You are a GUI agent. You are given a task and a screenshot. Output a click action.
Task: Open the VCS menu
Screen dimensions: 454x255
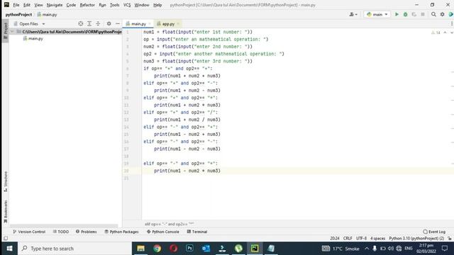tap(127, 5)
